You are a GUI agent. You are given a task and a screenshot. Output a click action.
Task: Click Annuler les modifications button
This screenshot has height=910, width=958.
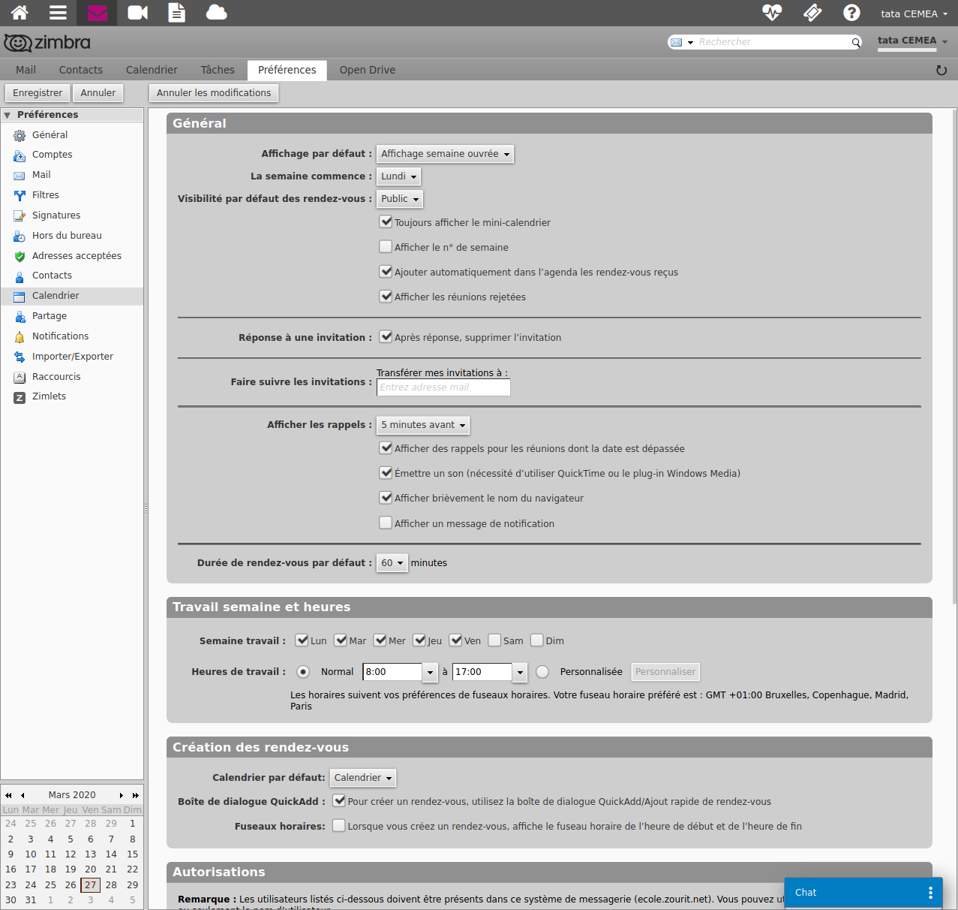coord(214,93)
